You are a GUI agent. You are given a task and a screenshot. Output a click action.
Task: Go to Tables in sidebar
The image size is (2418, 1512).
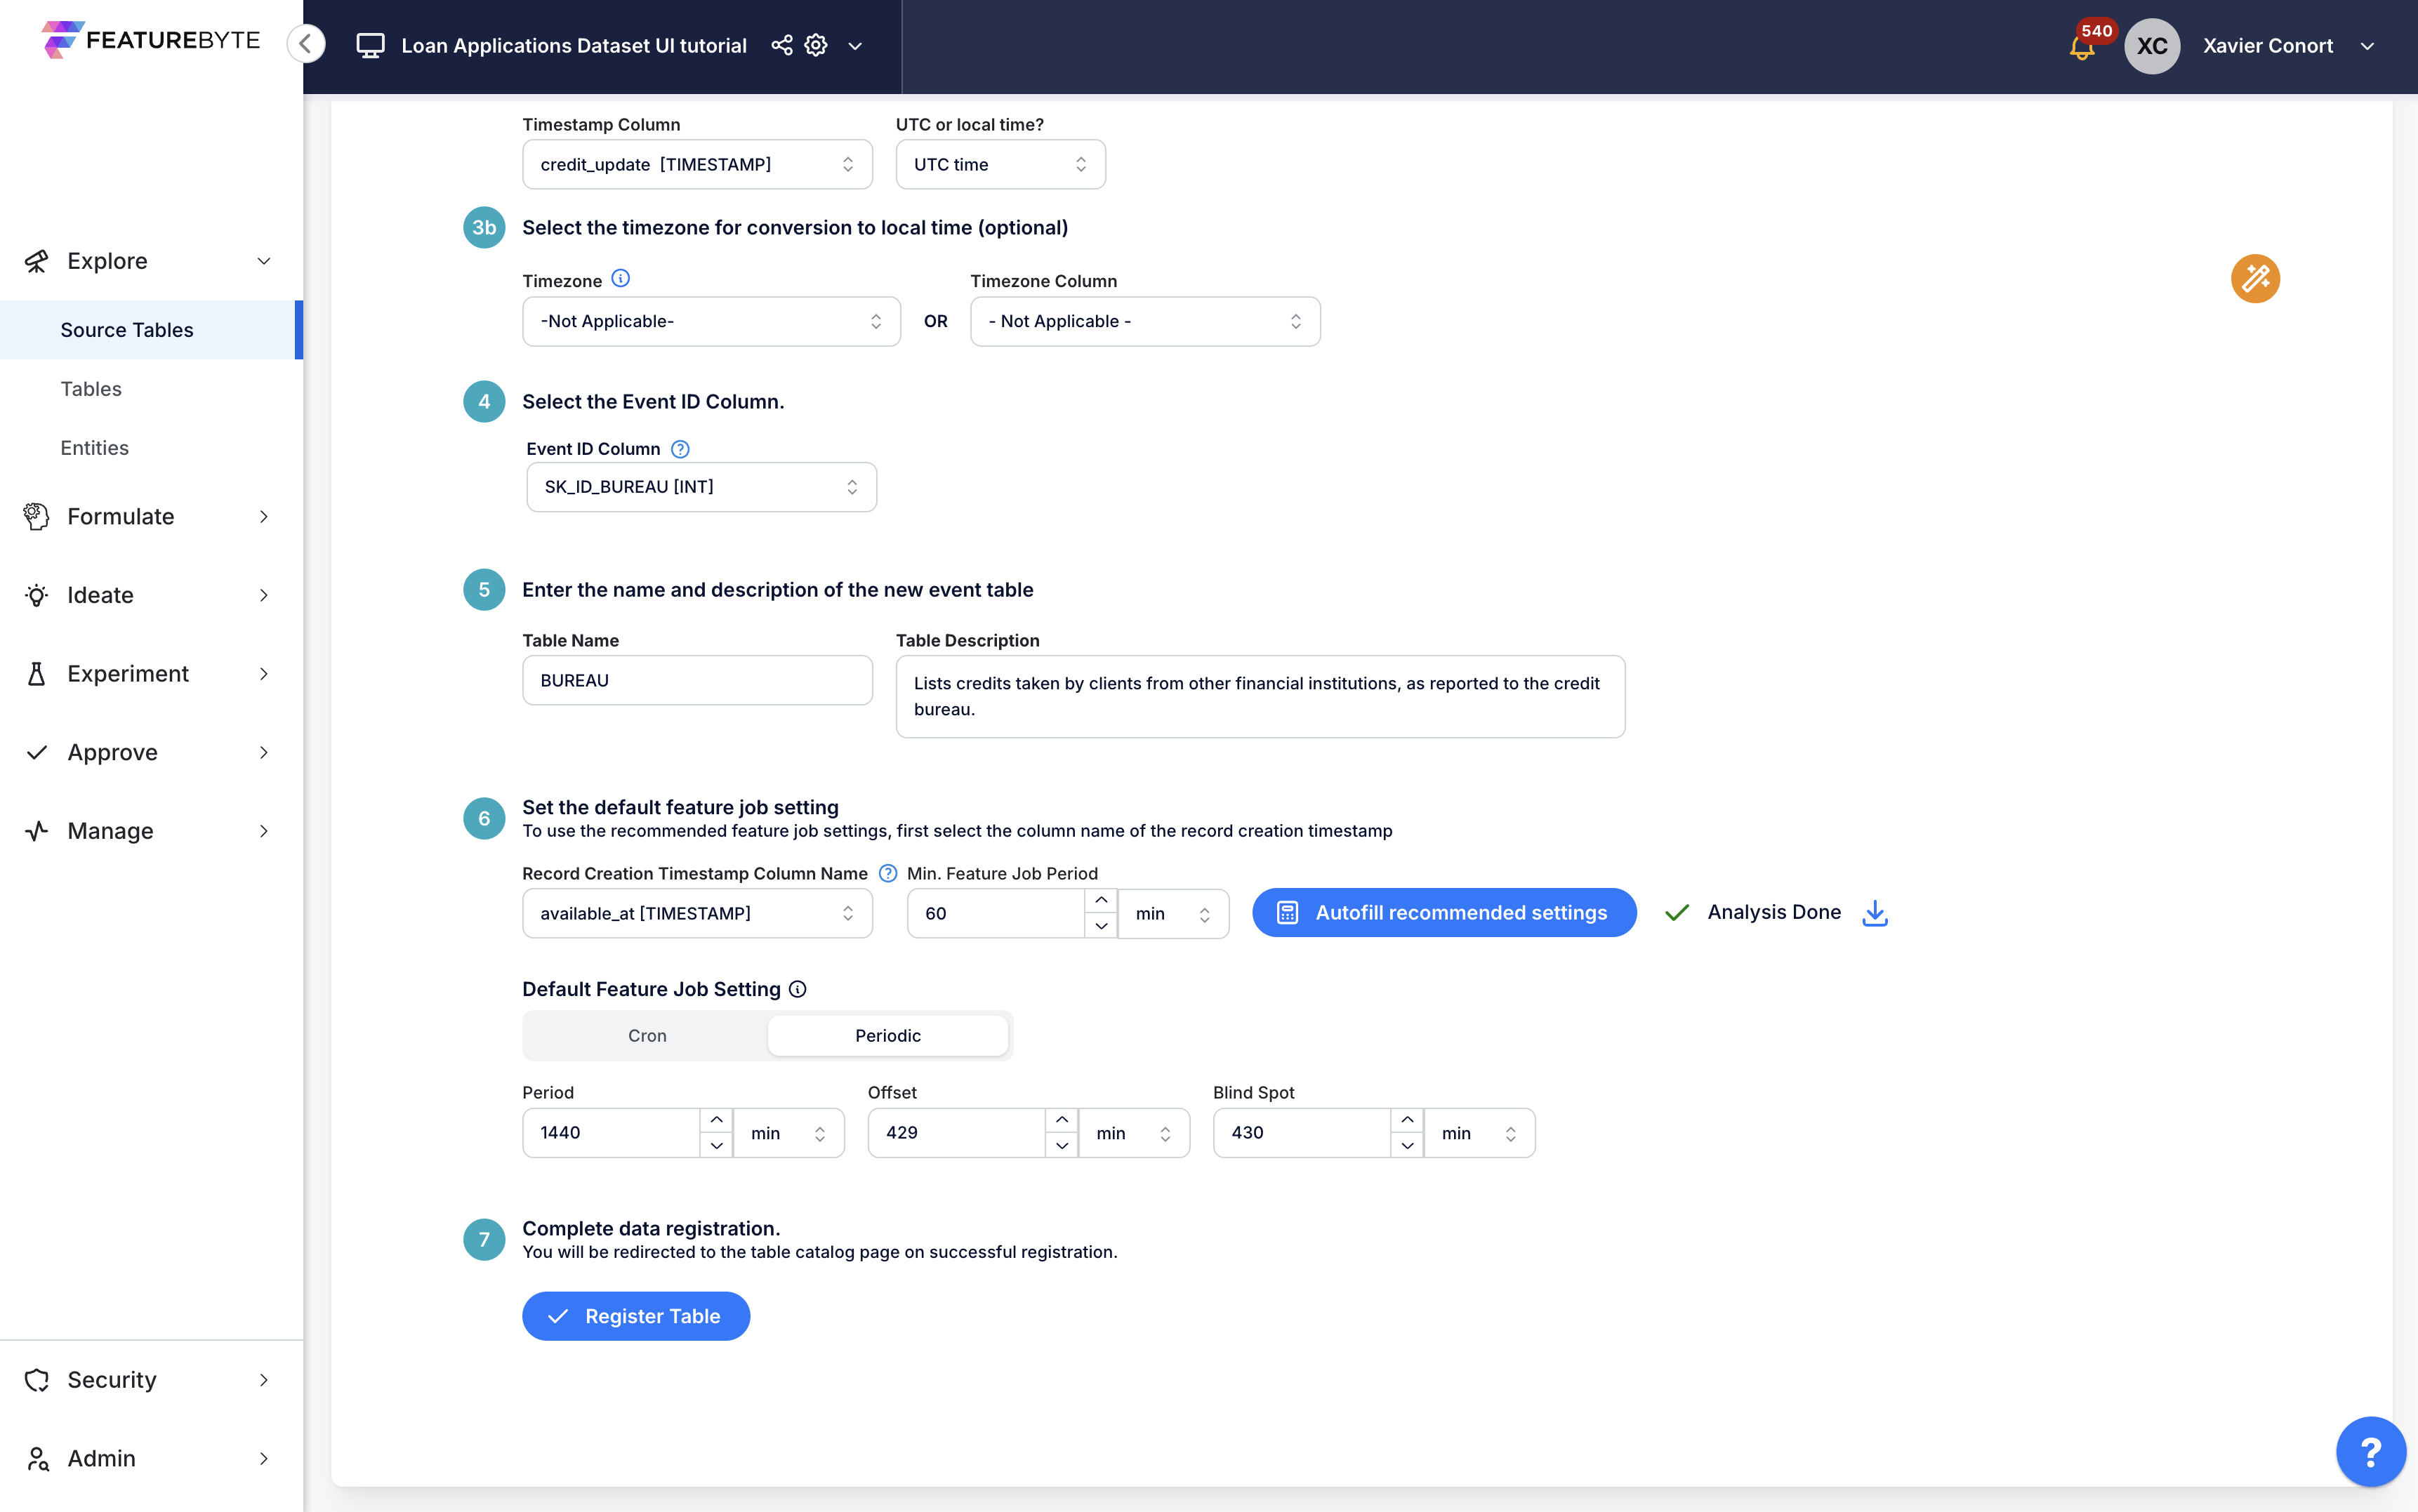pos(91,389)
